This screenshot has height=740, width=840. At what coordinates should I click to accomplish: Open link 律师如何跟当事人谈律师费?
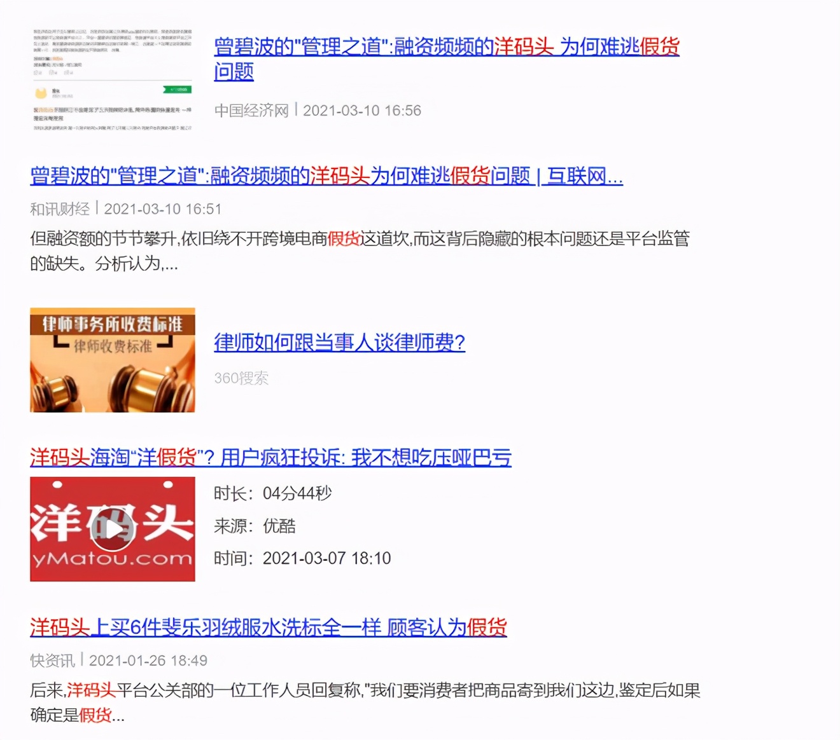click(x=339, y=343)
